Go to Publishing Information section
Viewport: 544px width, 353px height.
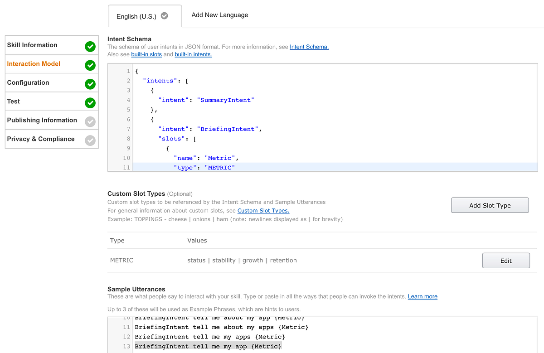[42, 120]
